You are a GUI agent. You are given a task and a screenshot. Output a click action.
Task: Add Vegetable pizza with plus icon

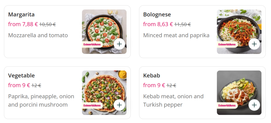click(119, 105)
